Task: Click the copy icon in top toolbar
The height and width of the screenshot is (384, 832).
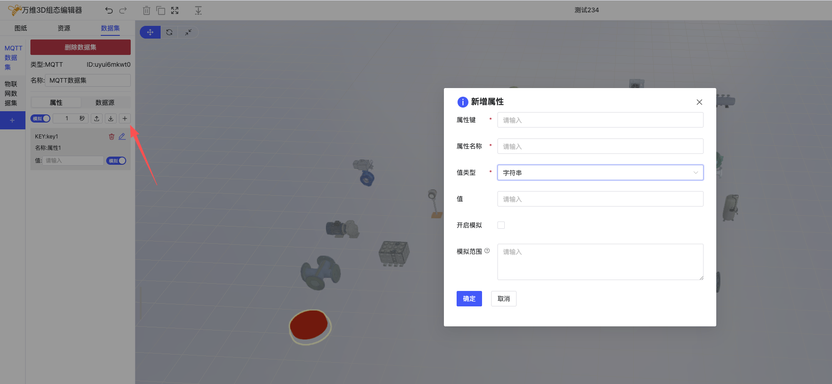Action: [x=161, y=10]
